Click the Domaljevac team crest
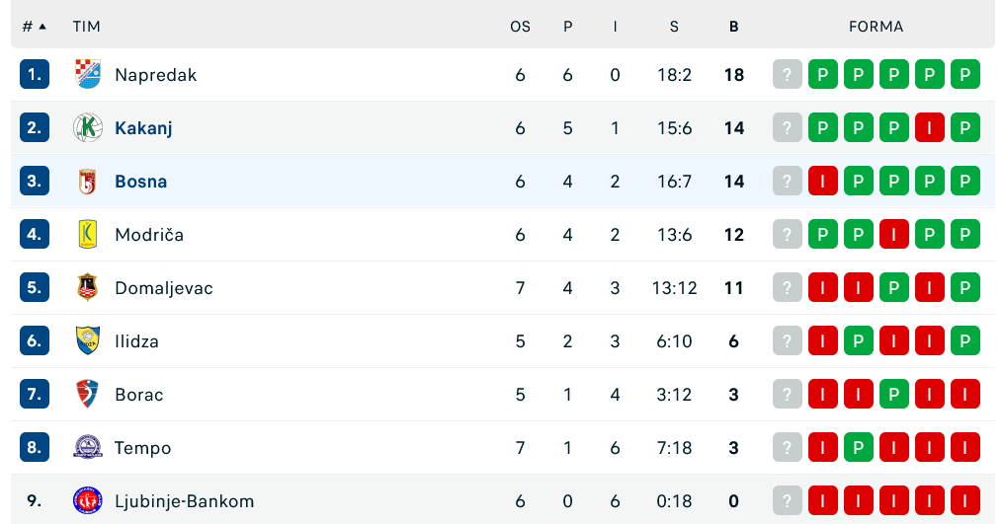Screen dimensions: 1003x524 pyautogui.click(x=88, y=287)
